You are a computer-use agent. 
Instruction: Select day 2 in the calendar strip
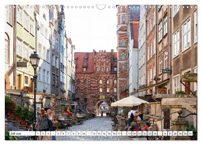[x=43, y=133]
